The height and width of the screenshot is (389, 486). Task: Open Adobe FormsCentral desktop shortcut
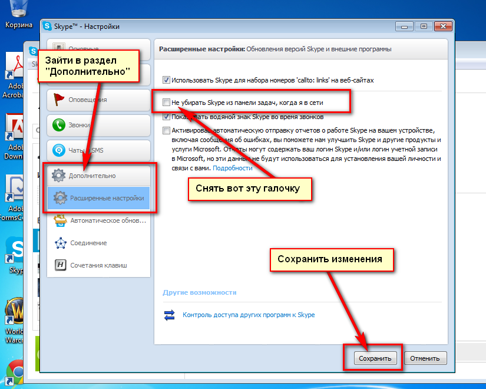(x=12, y=198)
